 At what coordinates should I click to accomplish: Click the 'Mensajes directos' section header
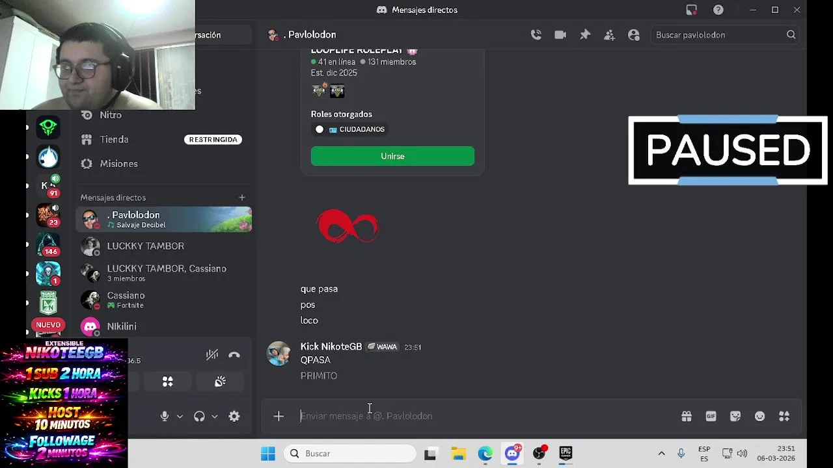pos(113,198)
